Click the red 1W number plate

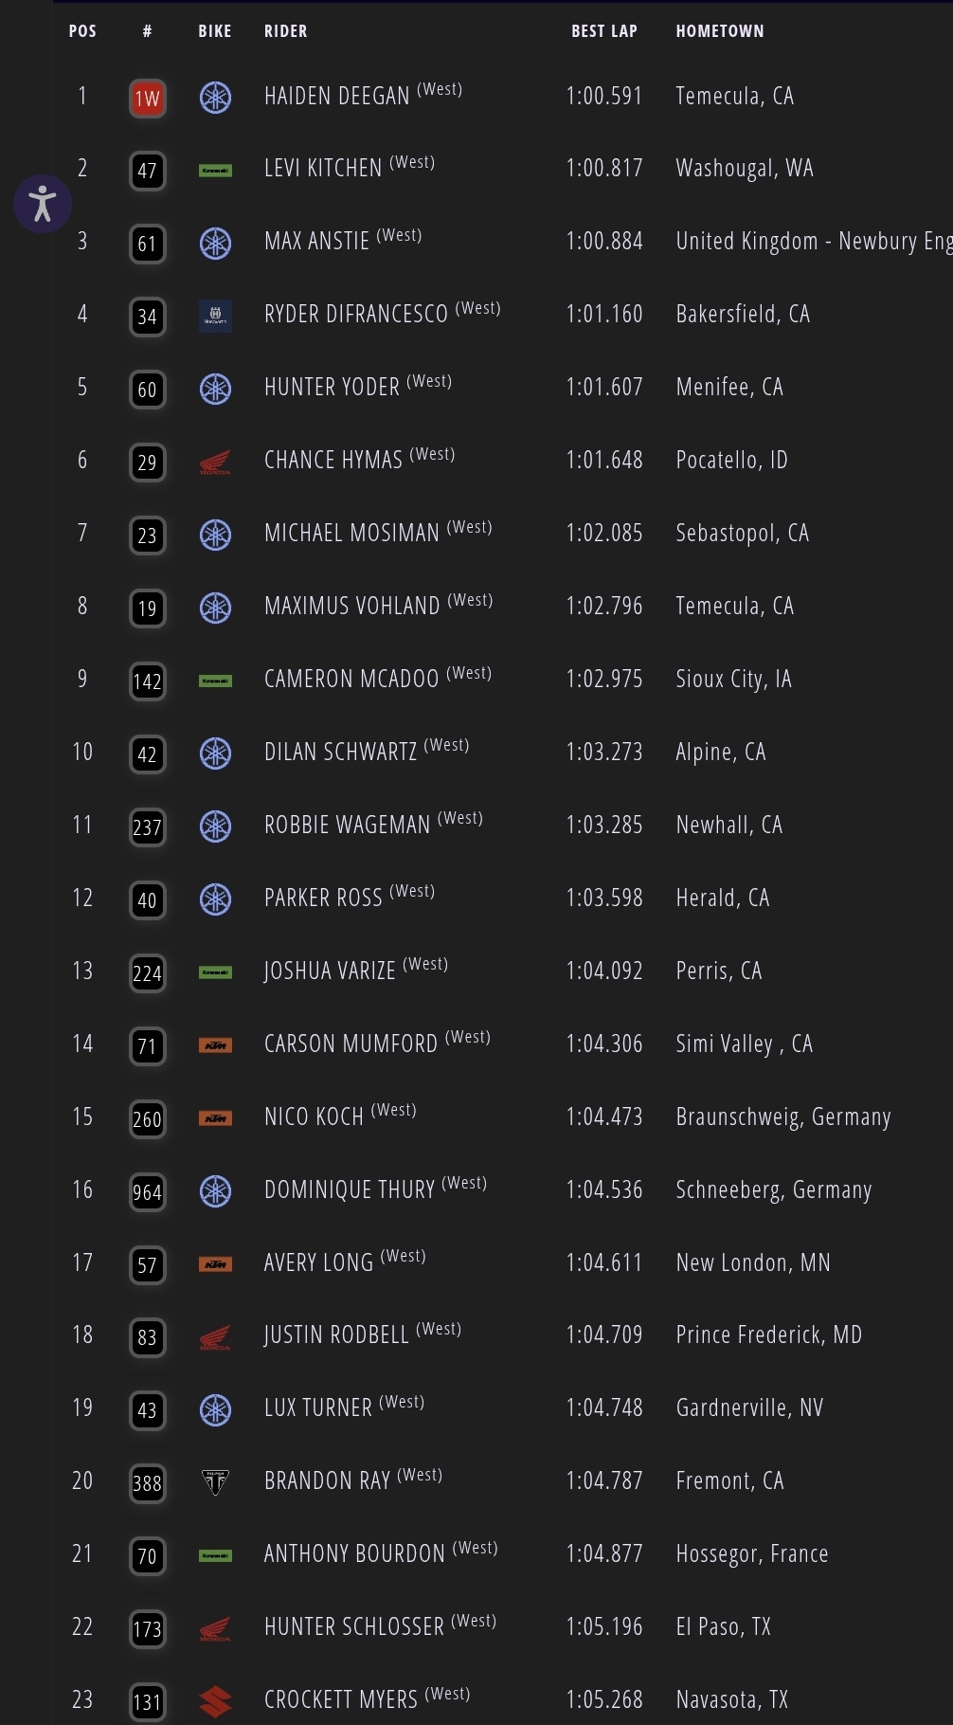(x=147, y=99)
